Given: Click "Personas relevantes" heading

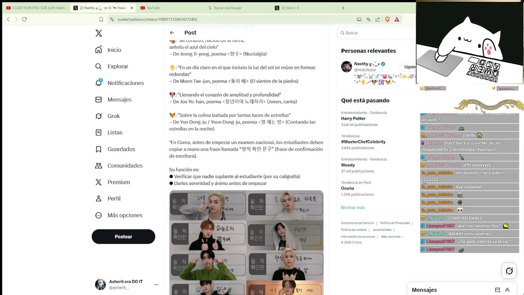Looking at the screenshot, I should (x=368, y=51).
